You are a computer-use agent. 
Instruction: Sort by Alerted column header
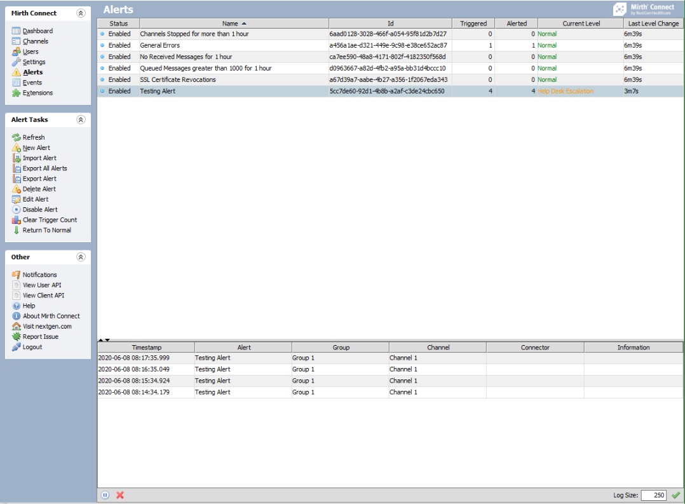tap(517, 24)
